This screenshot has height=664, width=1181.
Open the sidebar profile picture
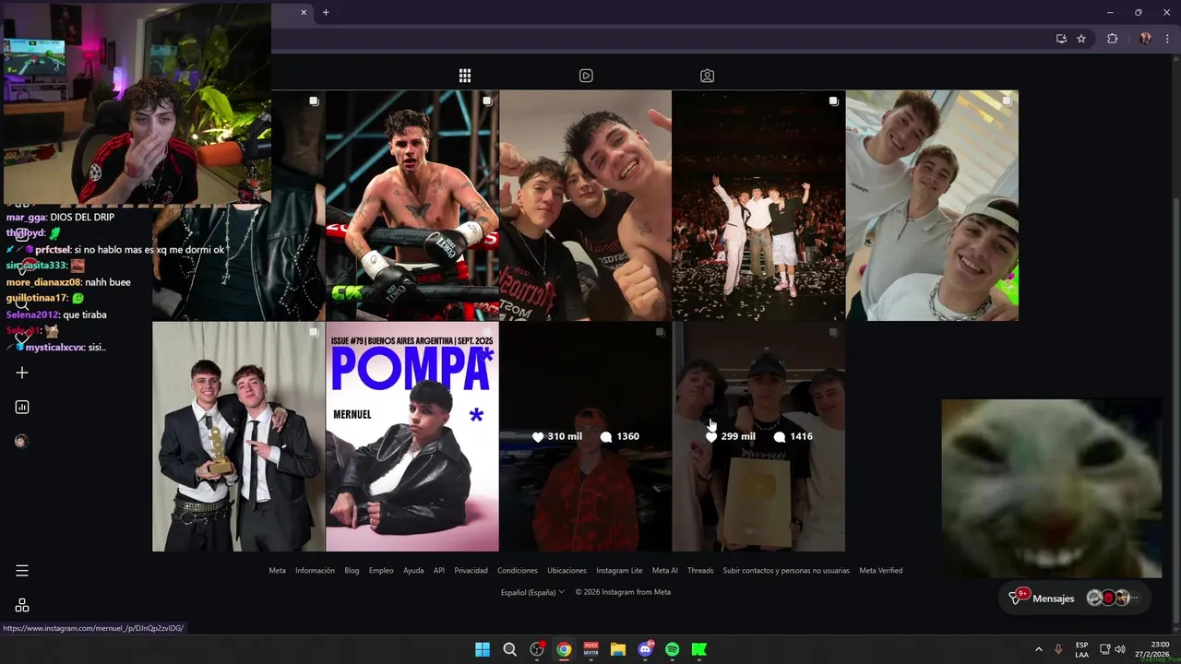pyautogui.click(x=22, y=441)
